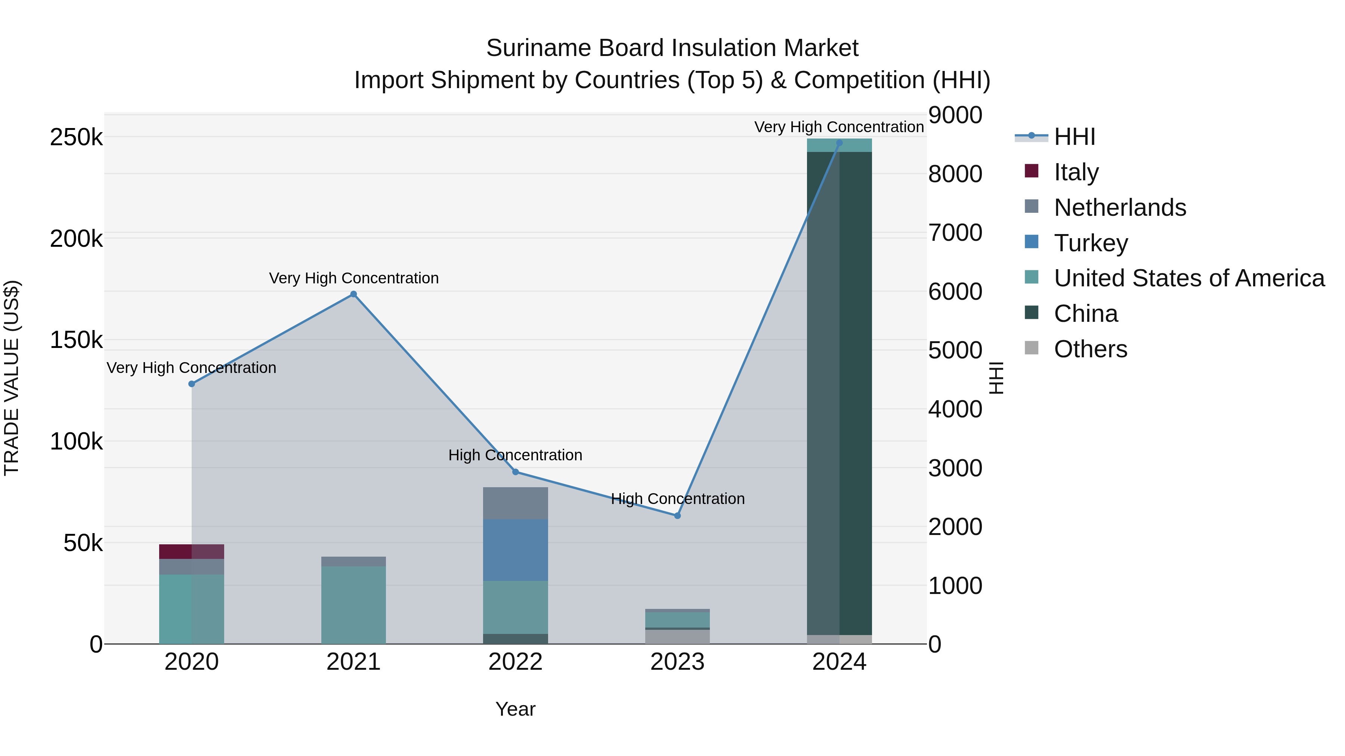Click the 2020 x-axis tick label
1345x756 pixels.
tap(192, 662)
